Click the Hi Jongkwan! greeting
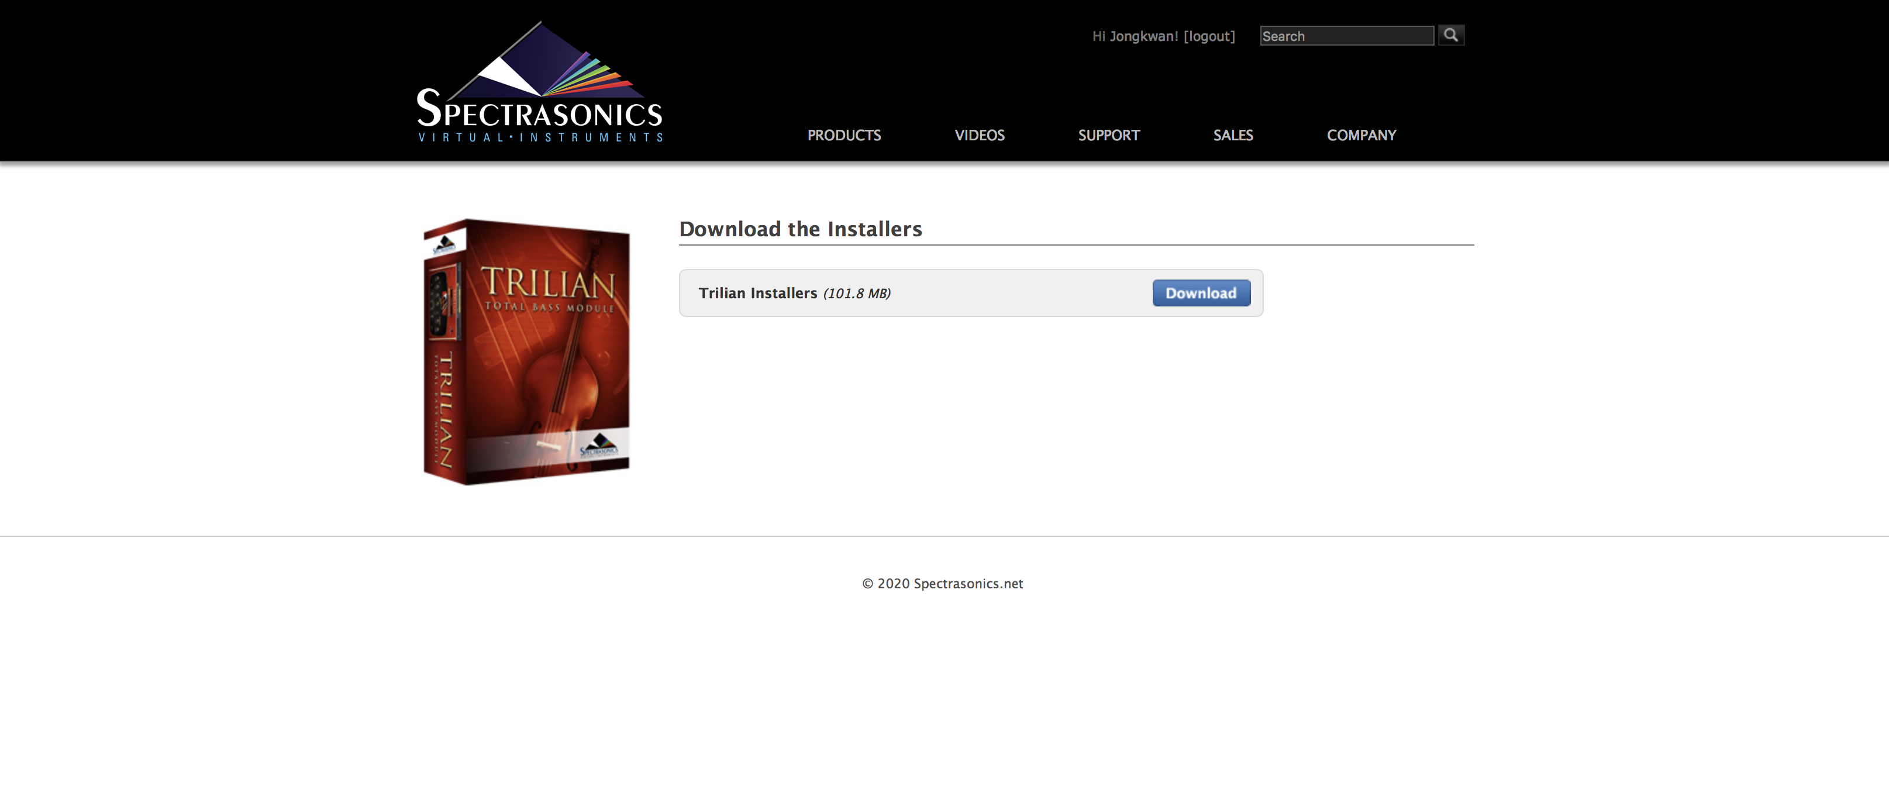This screenshot has height=800, width=1889. pyautogui.click(x=1135, y=36)
